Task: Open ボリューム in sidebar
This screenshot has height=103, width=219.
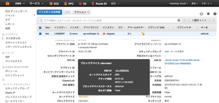Action: 11,71
